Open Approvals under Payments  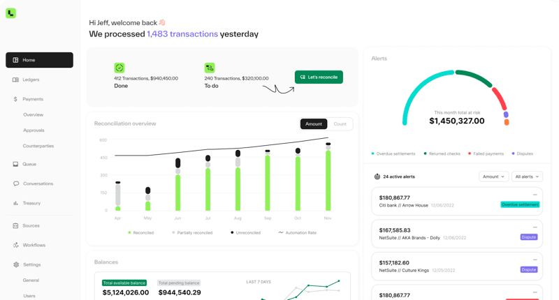[34, 130]
